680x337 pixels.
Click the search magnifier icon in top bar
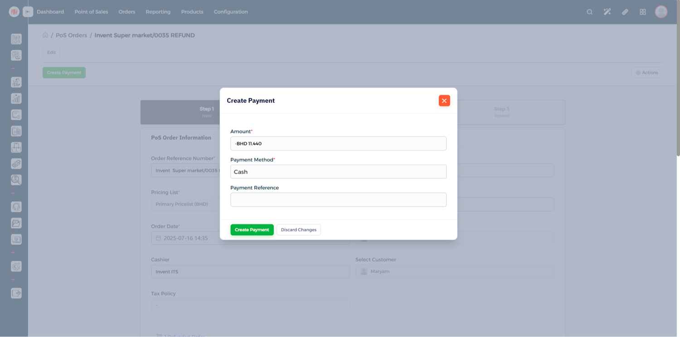(x=589, y=12)
